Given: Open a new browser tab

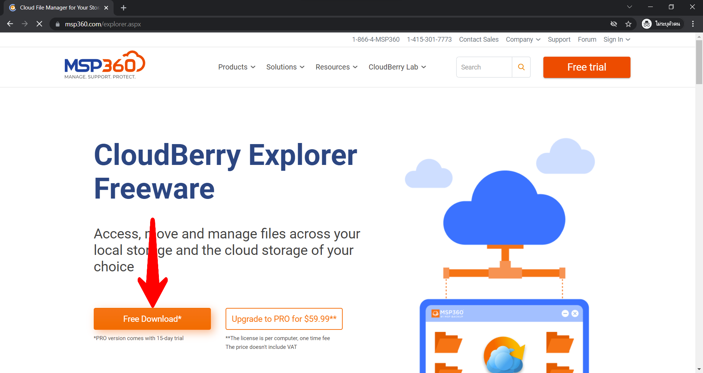Looking at the screenshot, I should click(x=123, y=8).
